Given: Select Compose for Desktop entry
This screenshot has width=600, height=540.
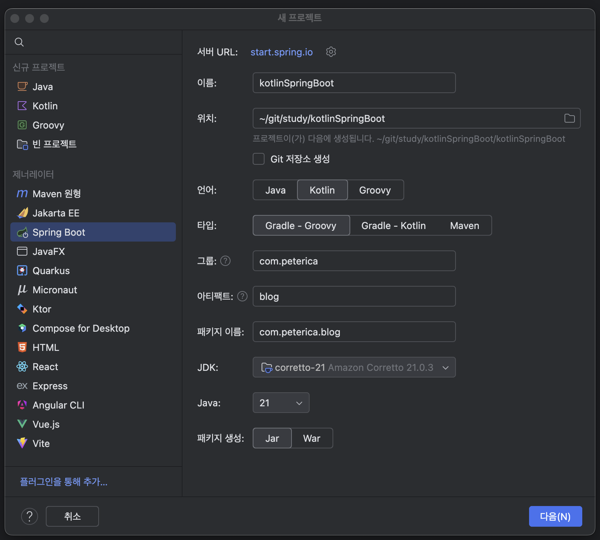Looking at the screenshot, I should click(x=93, y=328).
